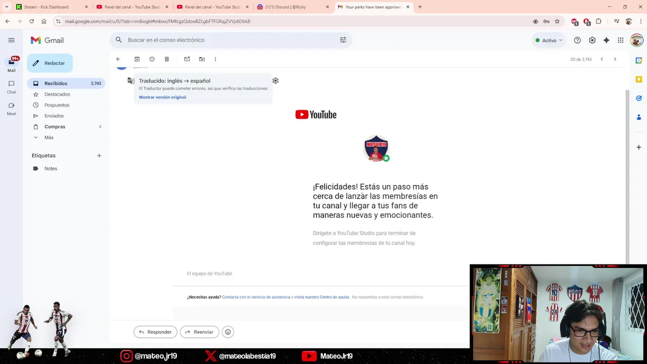The height and width of the screenshot is (364, 647).
Task: Open Meet in the left rail
Action: [x=11, y=109]
